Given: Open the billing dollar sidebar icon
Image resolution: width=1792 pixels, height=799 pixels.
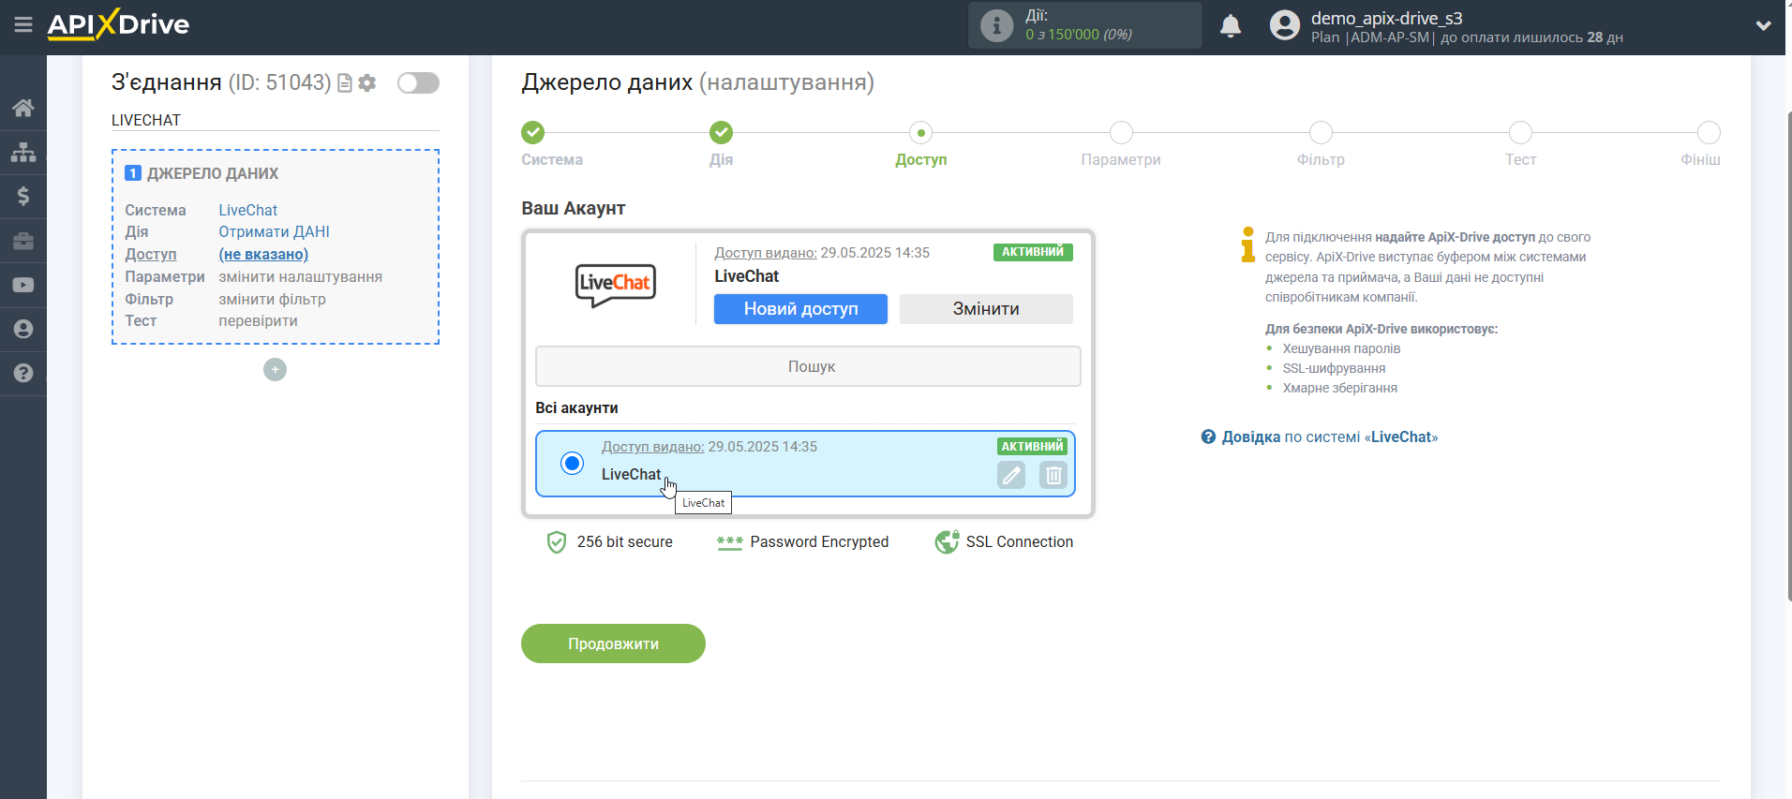Looking at the screenshot, I should 23,196.
